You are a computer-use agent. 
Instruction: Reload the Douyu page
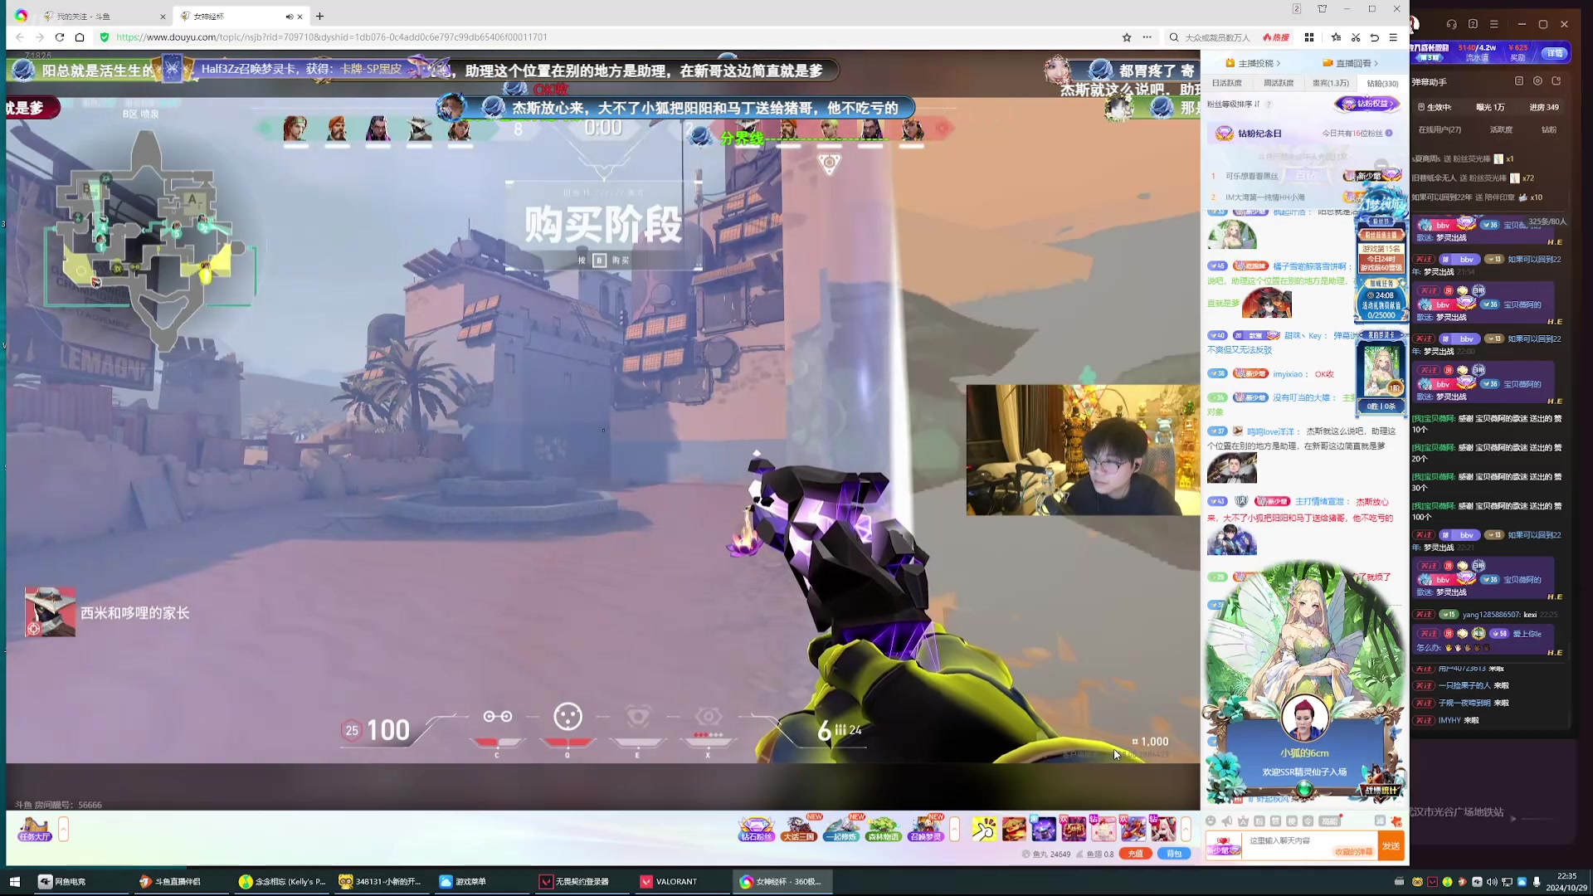60,37
